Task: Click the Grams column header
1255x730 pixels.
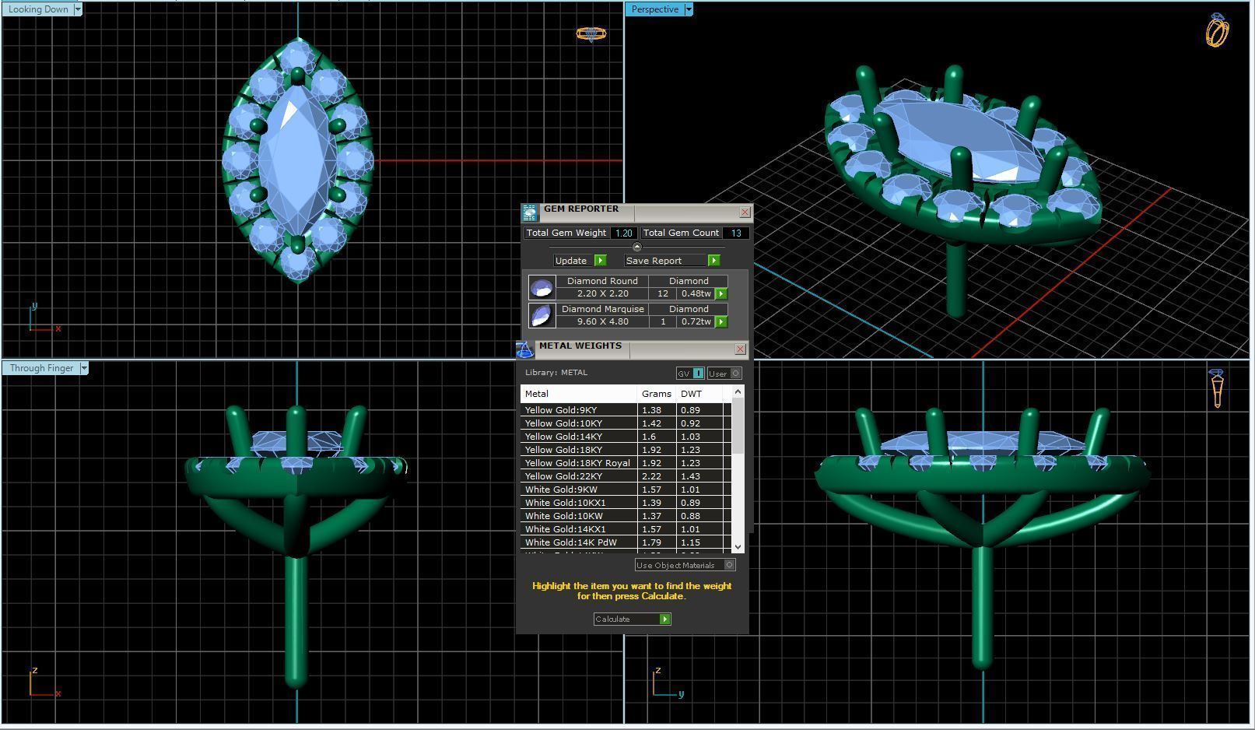Action: [x=657, y=394]
